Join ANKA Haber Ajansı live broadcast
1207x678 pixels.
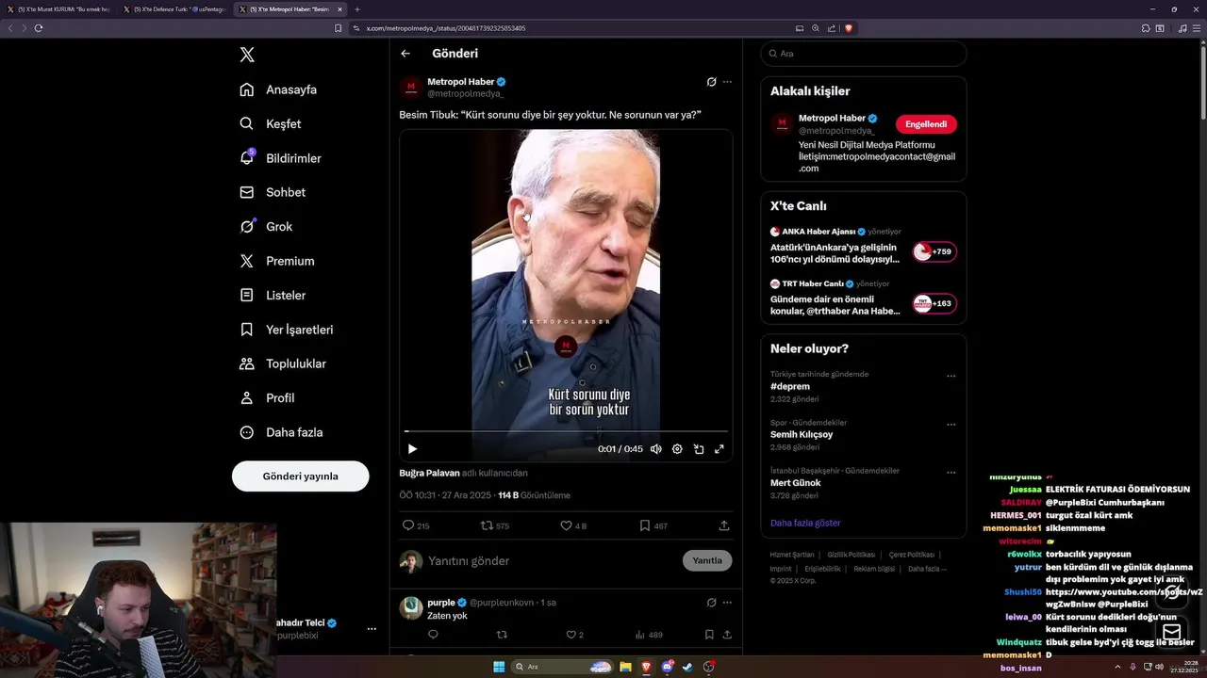[x=934, y=251]
